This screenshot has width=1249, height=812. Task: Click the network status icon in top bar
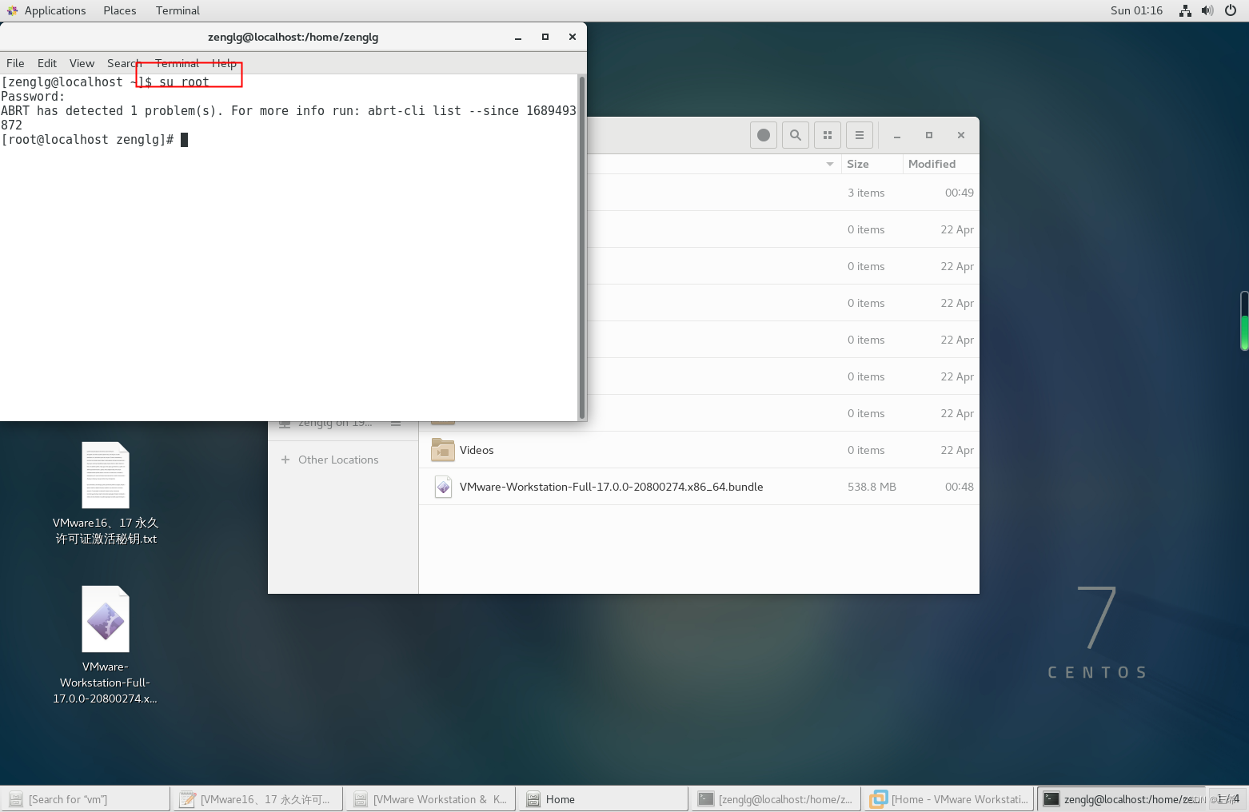click(1184, 10)
